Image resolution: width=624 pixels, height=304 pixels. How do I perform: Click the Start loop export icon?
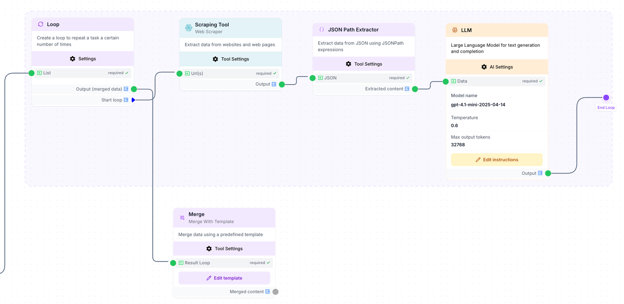click(x=126, y=100)
